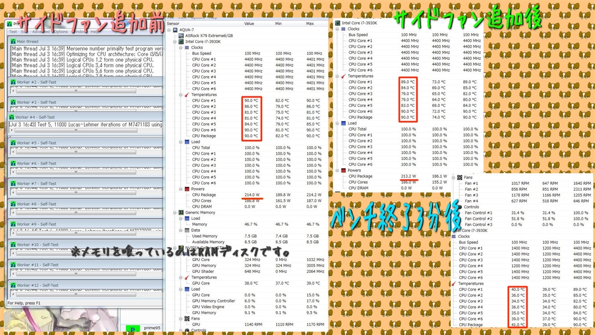Click the ASRock X79 Extreme6/GB motherboard icon
Screen dimensions: 595x335
point(181,35)
